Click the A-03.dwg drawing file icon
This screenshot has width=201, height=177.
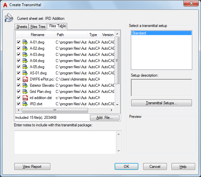point(25,55)
